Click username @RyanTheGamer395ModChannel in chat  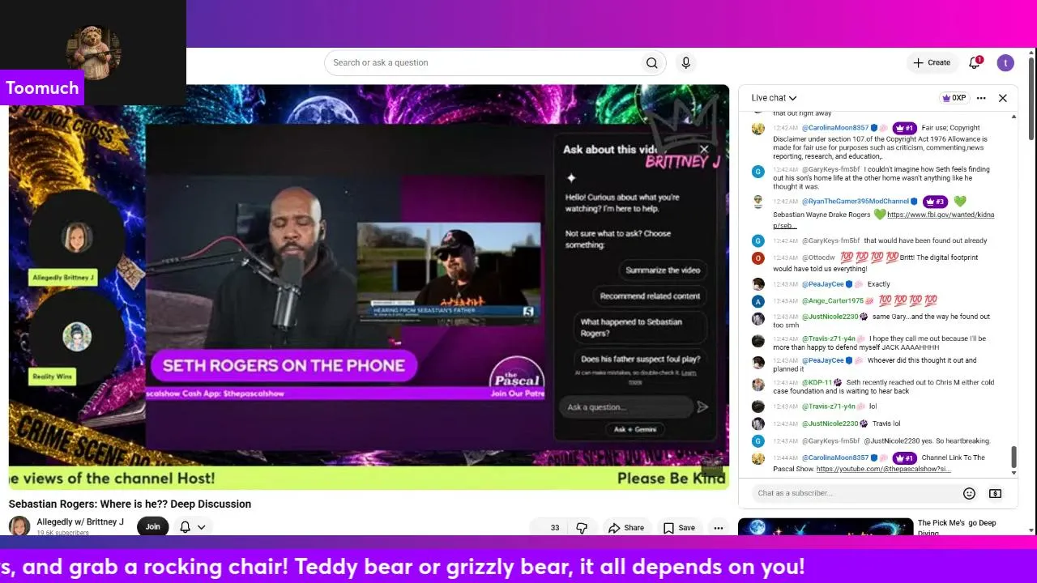(x=856, y=202)
